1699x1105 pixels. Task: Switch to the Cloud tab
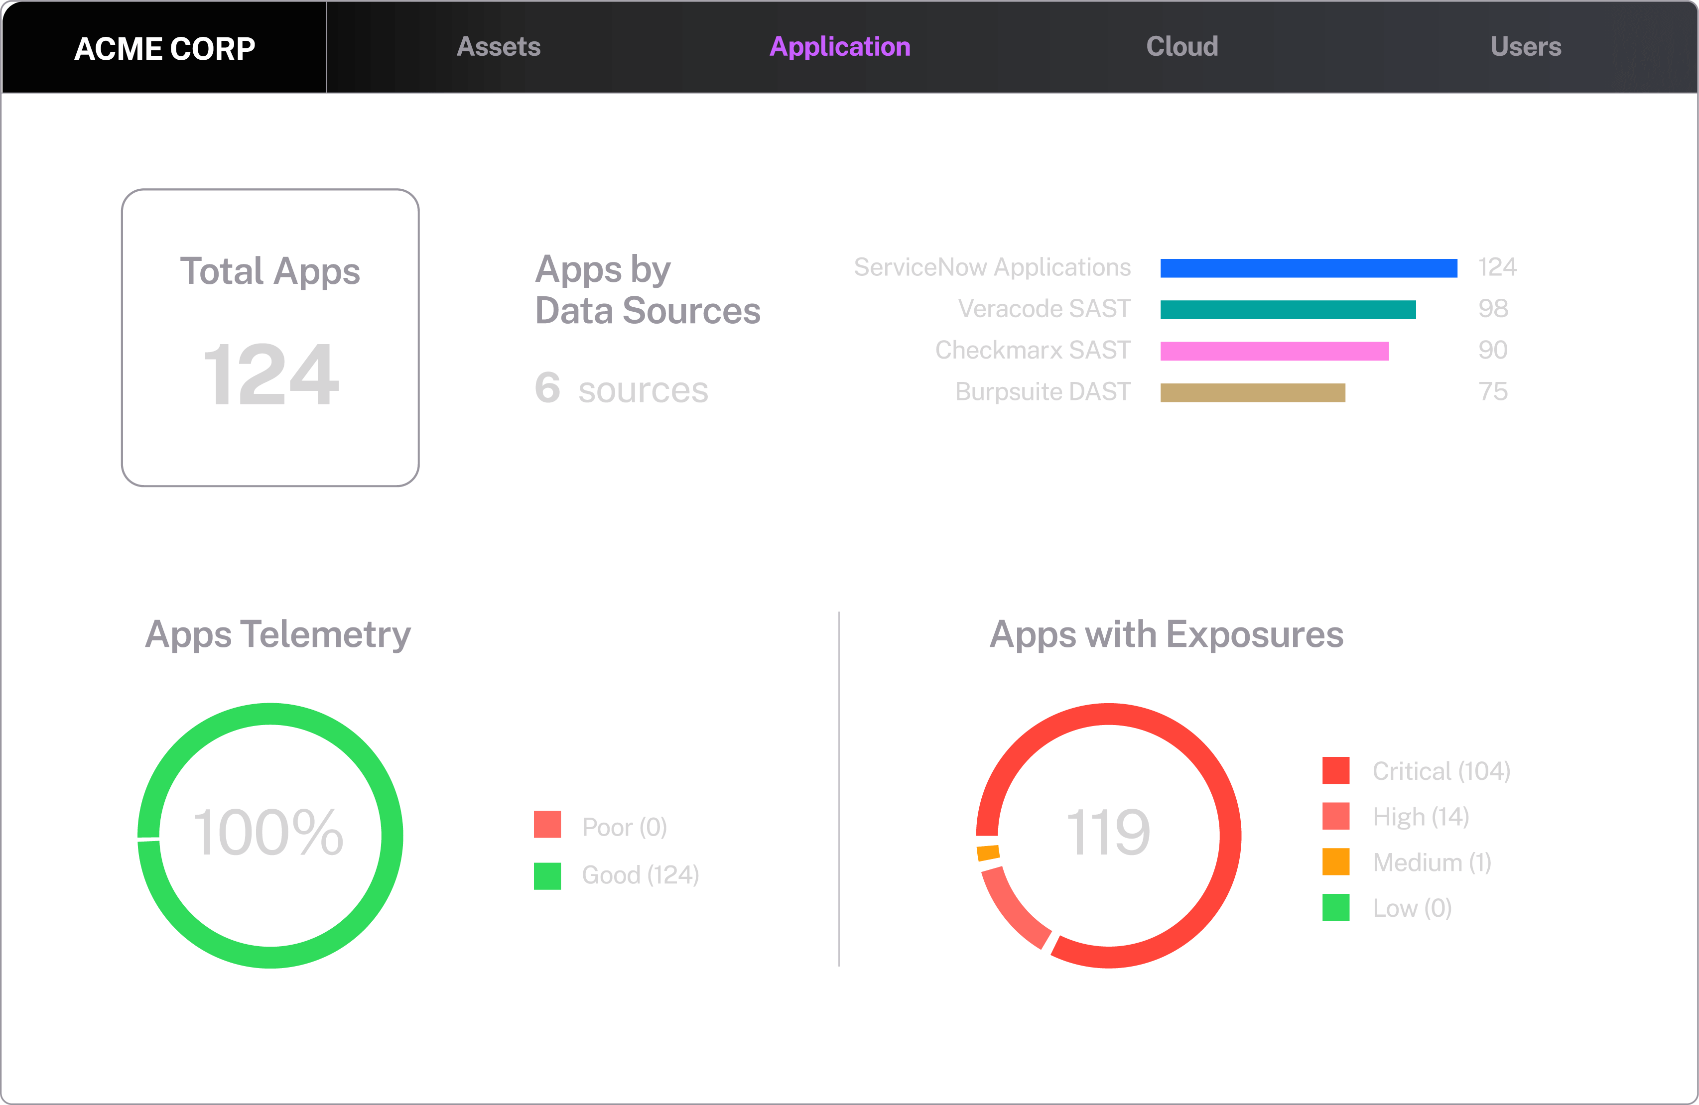(x=1182, y=47)
